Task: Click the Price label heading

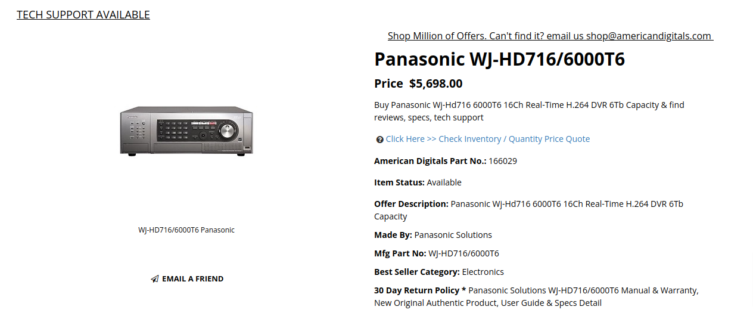Action: 388,84
